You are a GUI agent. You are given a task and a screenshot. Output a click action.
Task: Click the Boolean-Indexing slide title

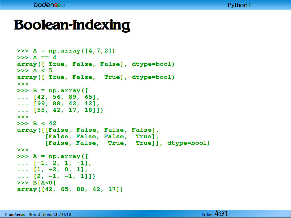tap(72, 25)
